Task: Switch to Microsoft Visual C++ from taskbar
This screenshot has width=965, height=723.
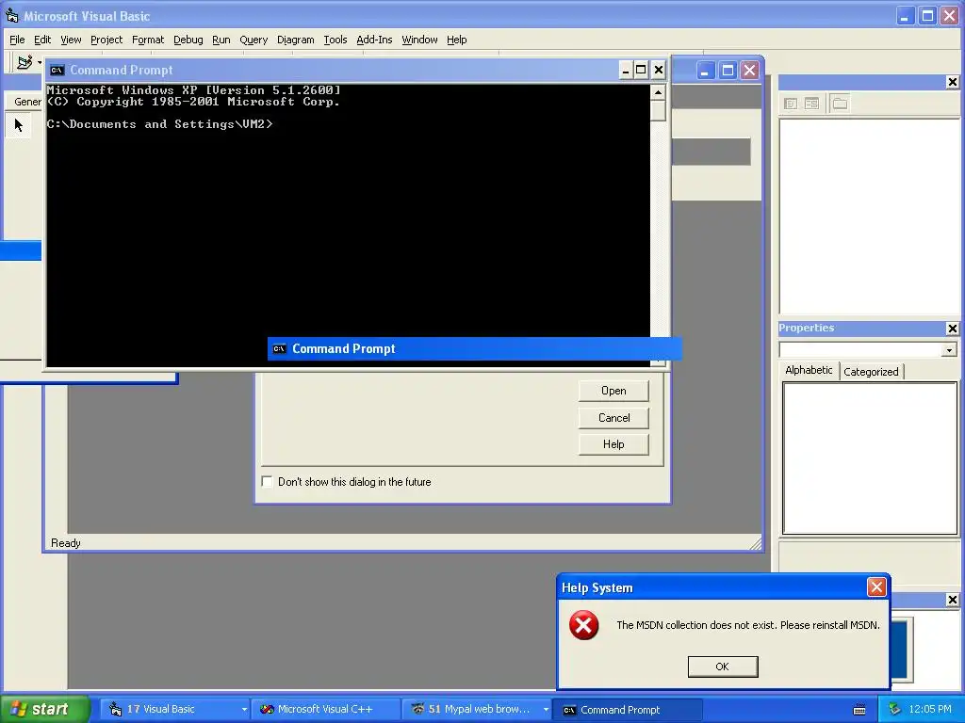Action: [x=325, y=710]
